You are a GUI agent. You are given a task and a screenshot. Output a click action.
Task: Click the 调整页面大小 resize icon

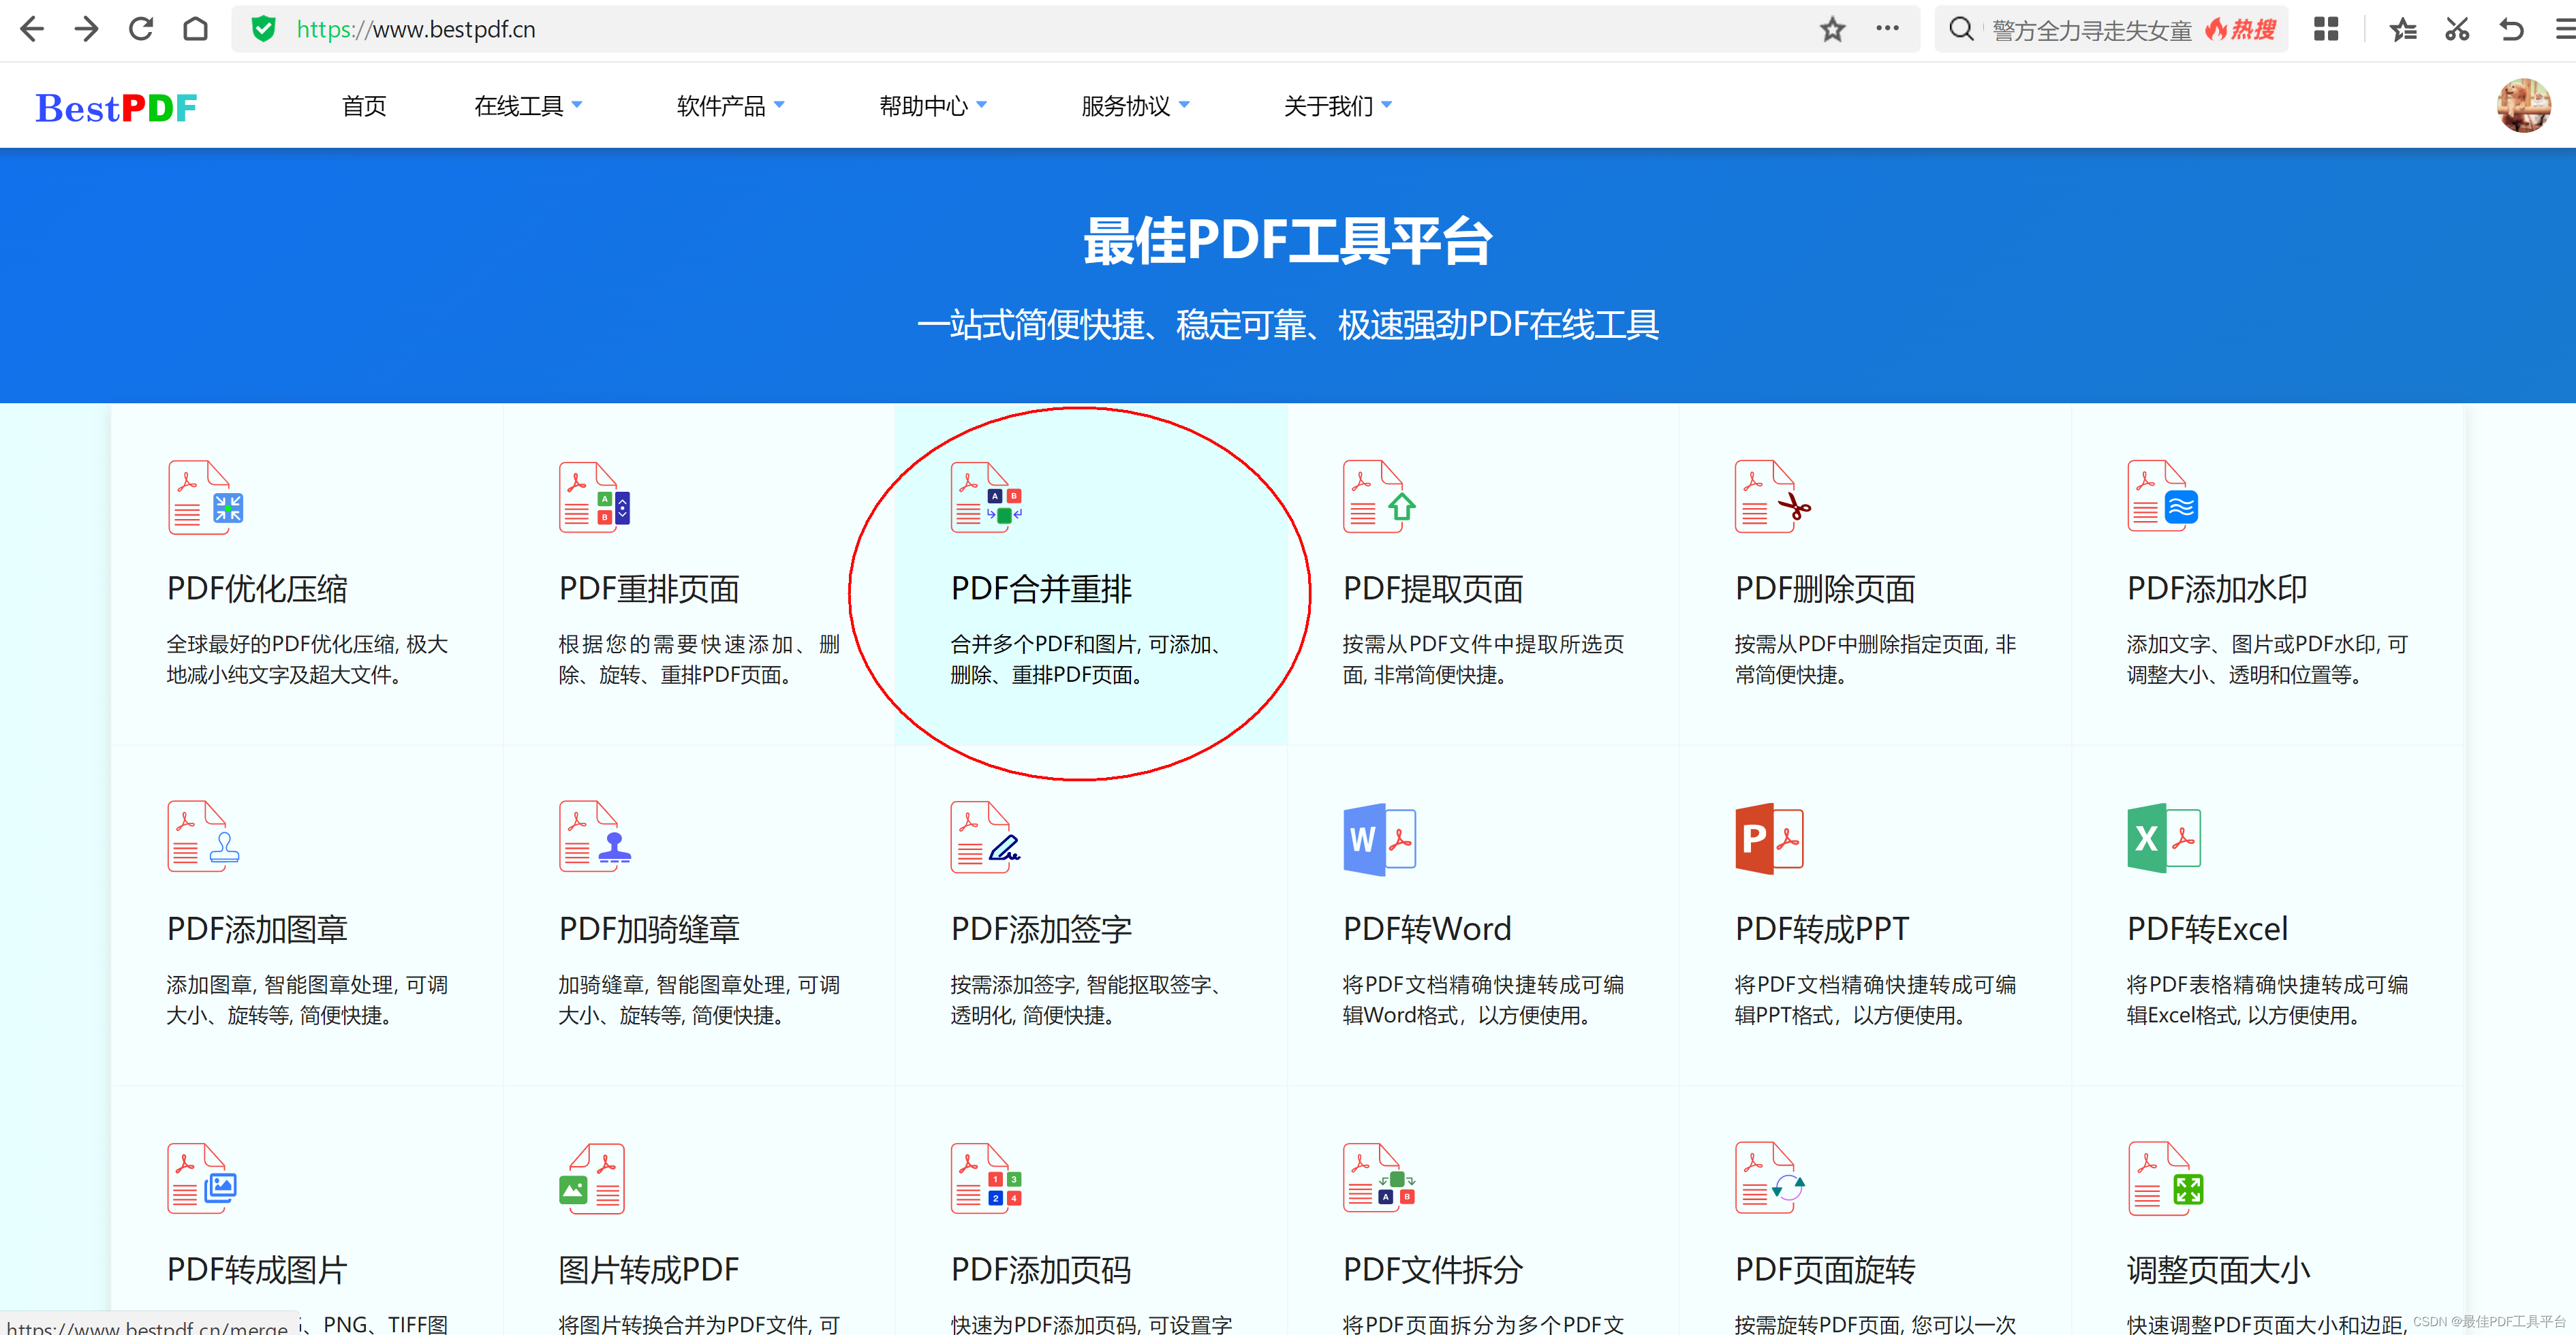(2166, 1178)
